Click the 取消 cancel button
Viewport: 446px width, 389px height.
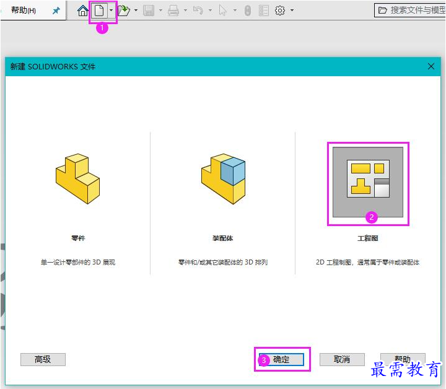(342, 359)
